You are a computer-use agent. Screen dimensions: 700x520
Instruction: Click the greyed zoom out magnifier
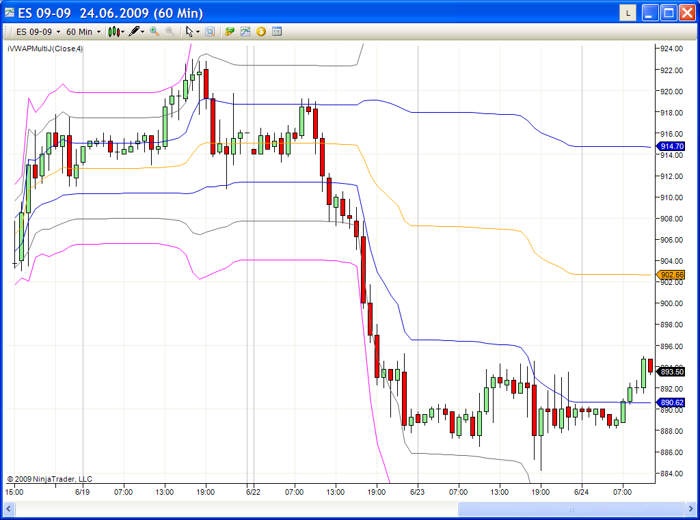(170, 31)
